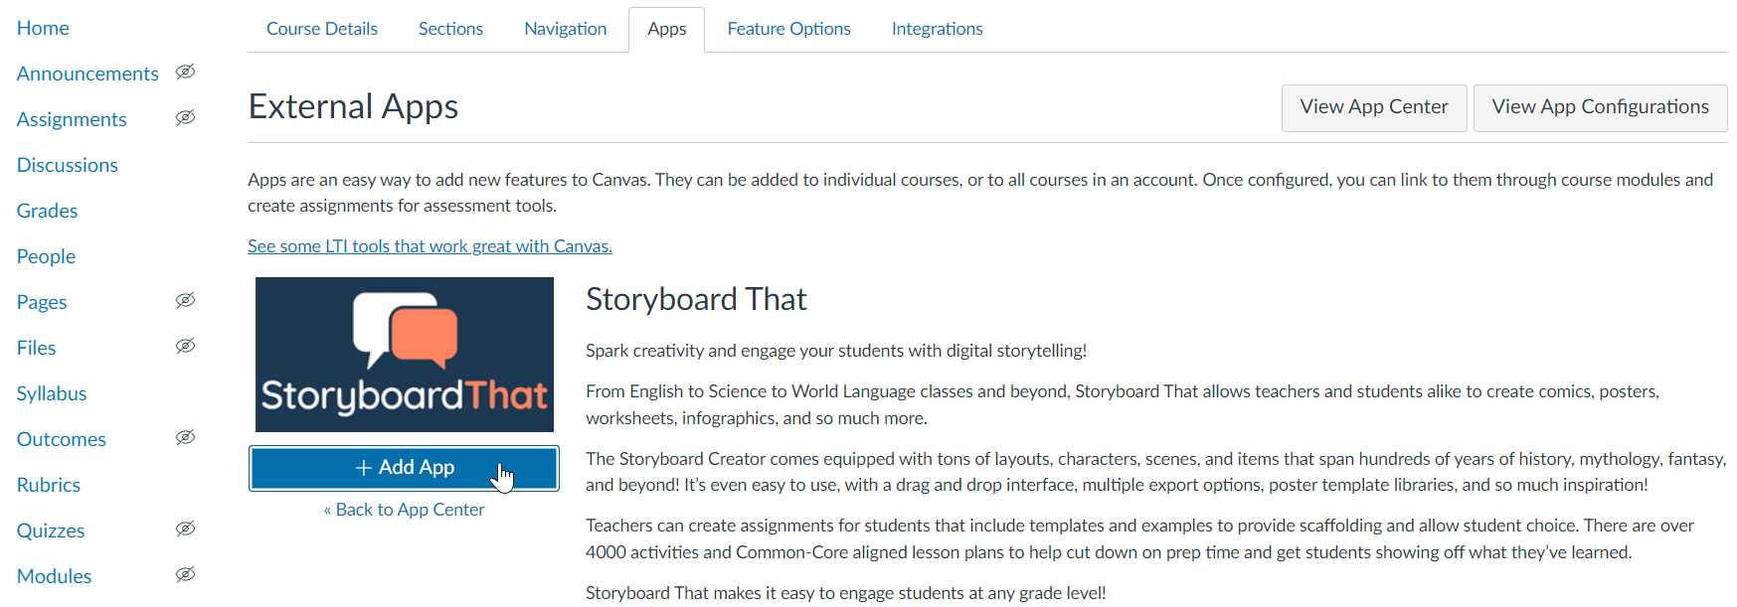Click the hidden-eye icon next to Outcomes
Screen dimensions: 1737x607
tap(185, 438)
